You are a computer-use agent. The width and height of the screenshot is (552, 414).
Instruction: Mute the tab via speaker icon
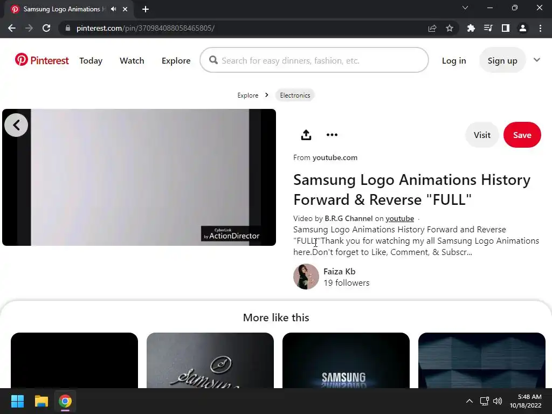113,9
